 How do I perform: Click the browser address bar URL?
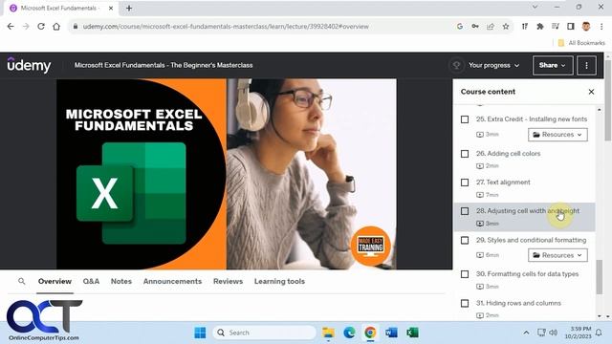point(226,27)
